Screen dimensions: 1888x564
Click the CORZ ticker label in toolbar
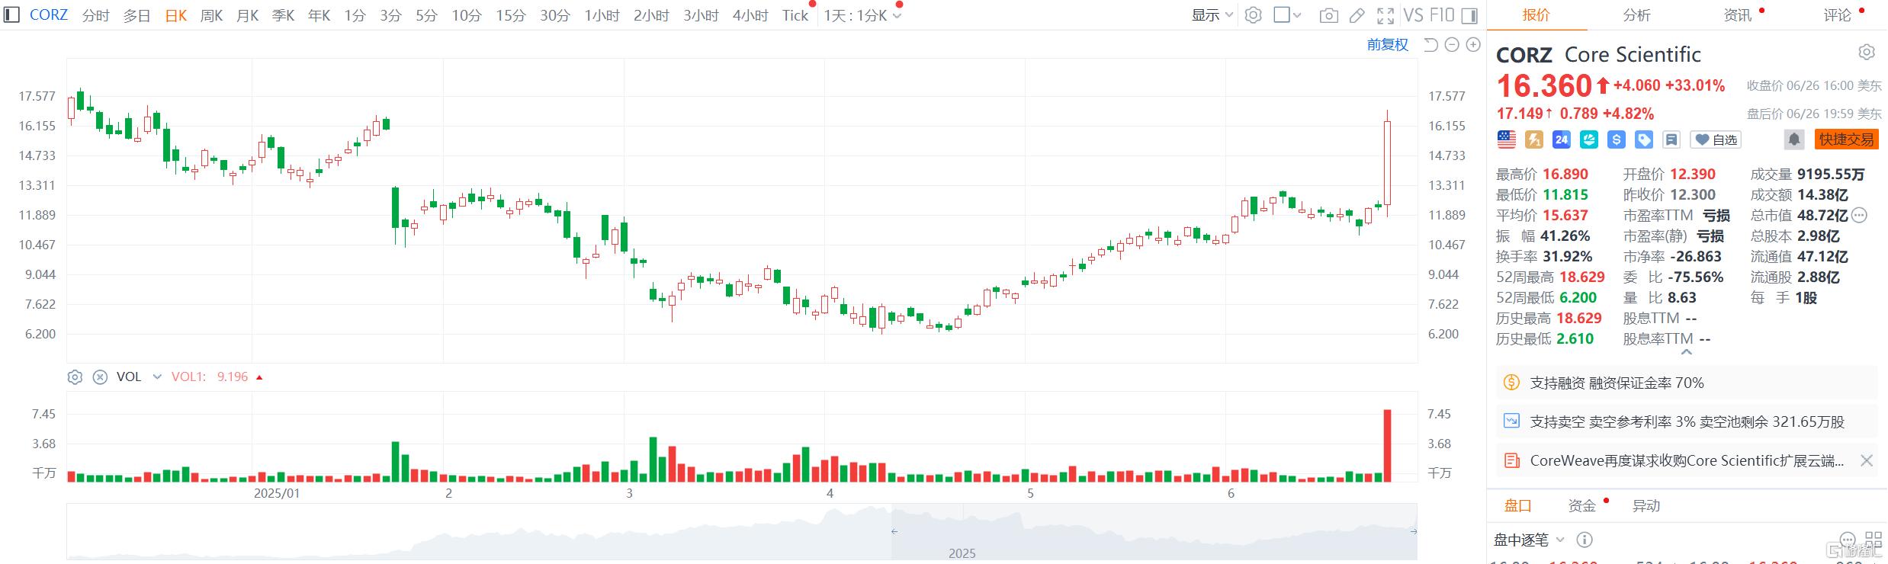click(49, 14)
